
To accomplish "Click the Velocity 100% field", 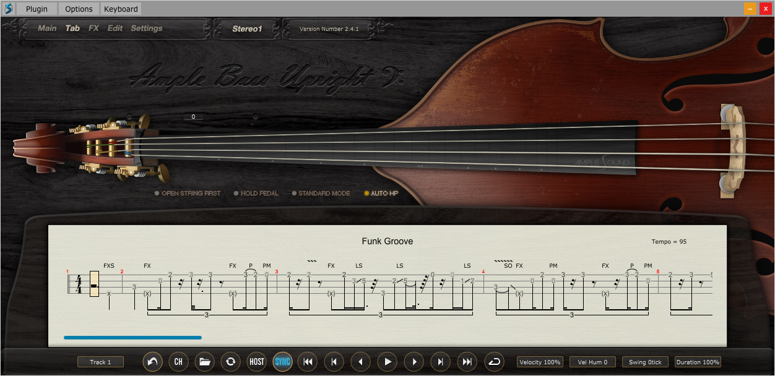I will point(540,362).
